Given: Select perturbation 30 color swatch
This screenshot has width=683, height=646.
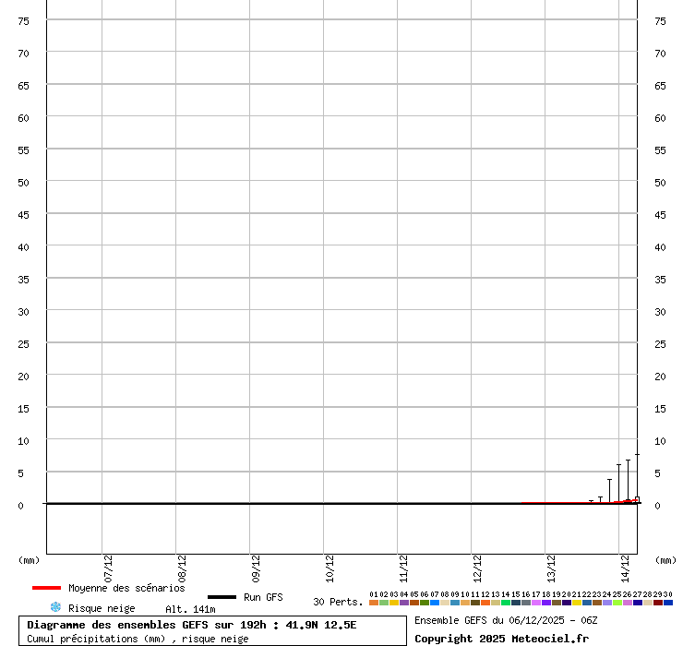Looking at the screenshot, I should (x=668, y=603).
